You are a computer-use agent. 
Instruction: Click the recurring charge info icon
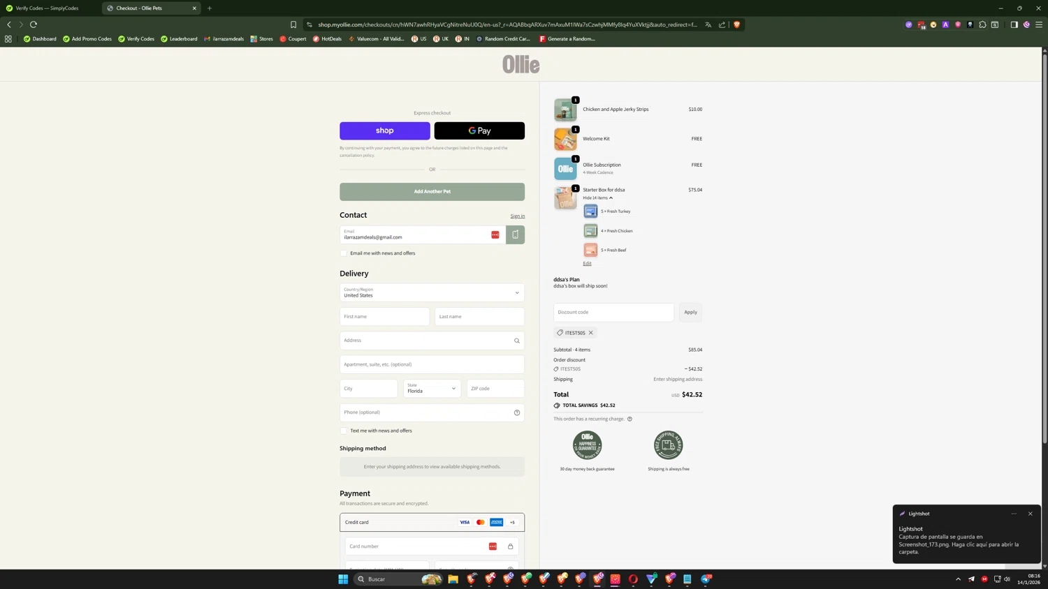(x=629, y=419)
